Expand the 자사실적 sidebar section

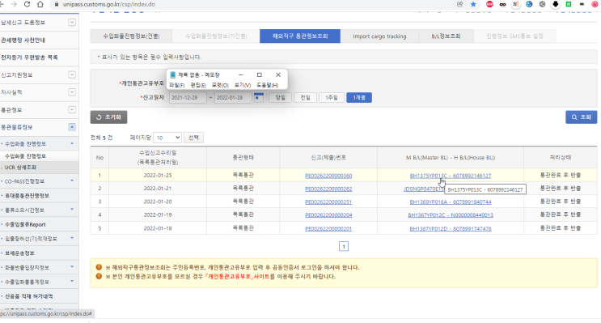(72, 92)
